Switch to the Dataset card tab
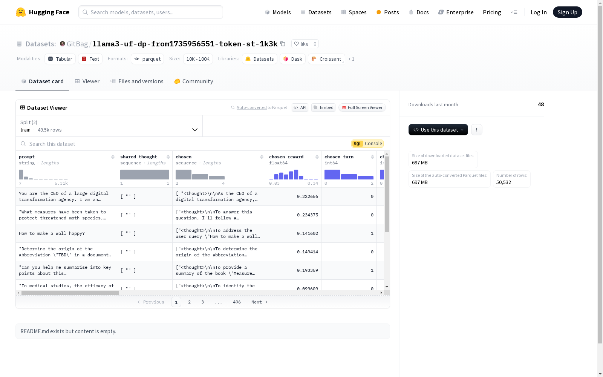This screenshot has height=377, width=603. click(x=42, y=81)
